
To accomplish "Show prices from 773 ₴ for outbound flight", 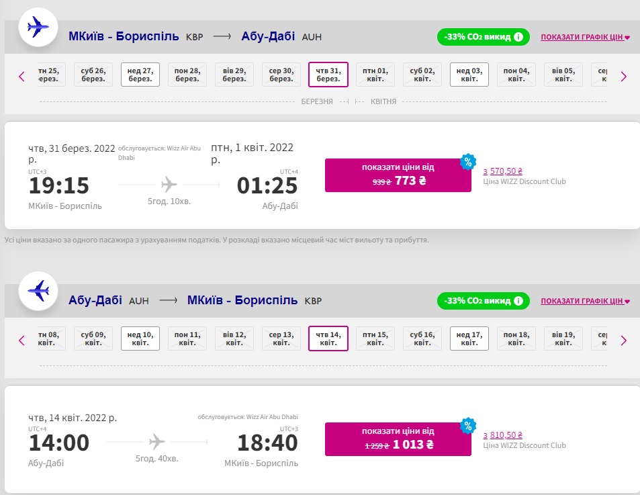I will point(398,175).
